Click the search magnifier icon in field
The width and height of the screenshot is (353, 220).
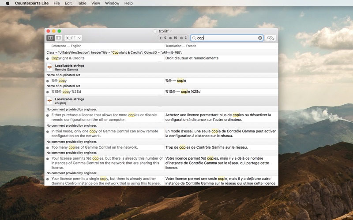(194, 38)
